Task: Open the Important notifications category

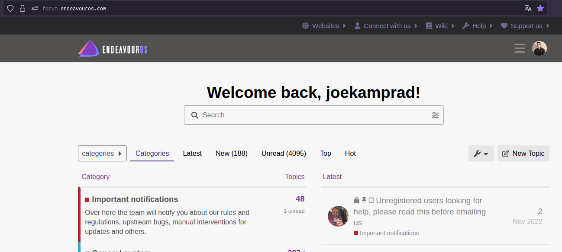Action: 135,199
